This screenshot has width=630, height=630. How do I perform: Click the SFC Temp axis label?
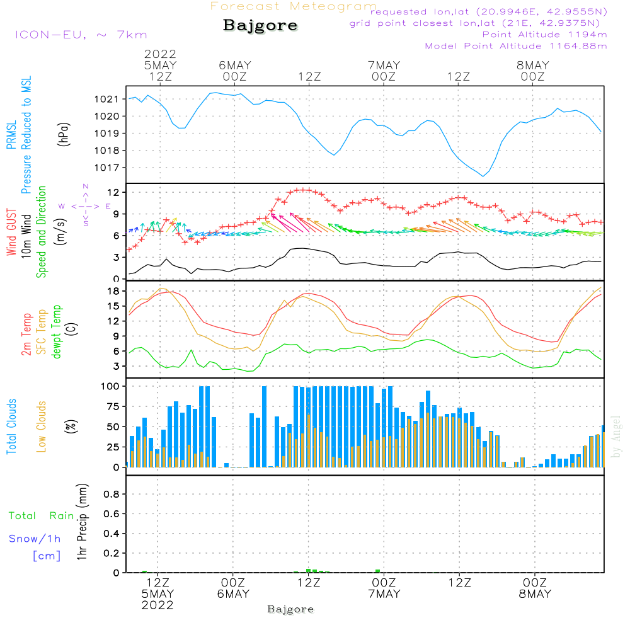pos(42,332)
